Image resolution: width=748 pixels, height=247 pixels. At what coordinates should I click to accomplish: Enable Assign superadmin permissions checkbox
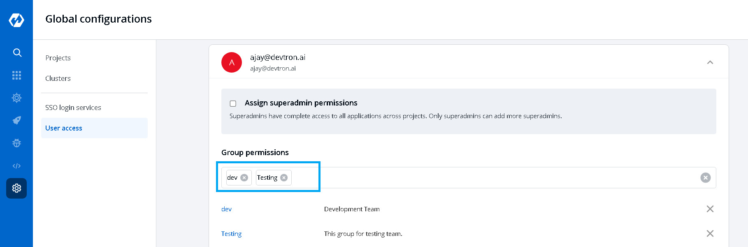[233, 103]
